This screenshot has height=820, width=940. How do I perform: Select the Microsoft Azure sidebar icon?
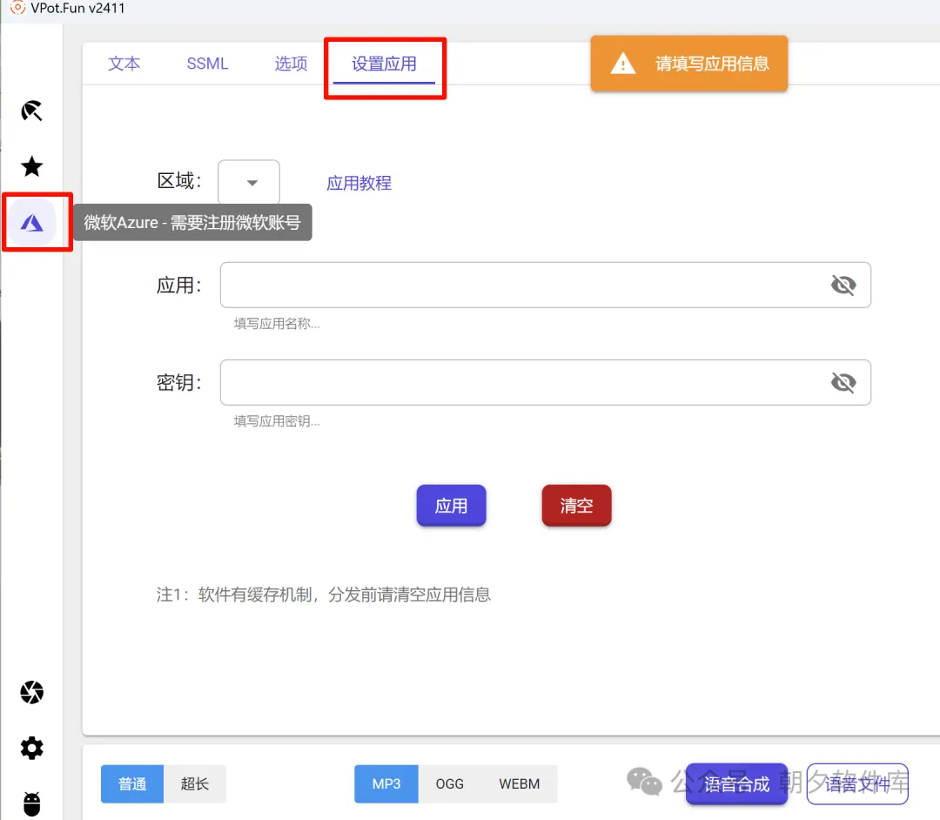32,223
